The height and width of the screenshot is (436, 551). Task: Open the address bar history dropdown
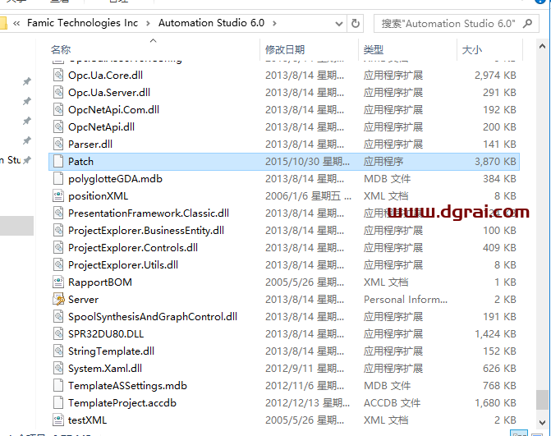[339, 24]
